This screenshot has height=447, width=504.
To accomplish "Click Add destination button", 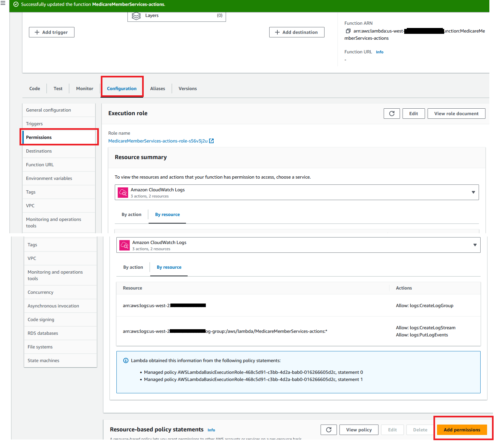I will [x=297, y=32].
